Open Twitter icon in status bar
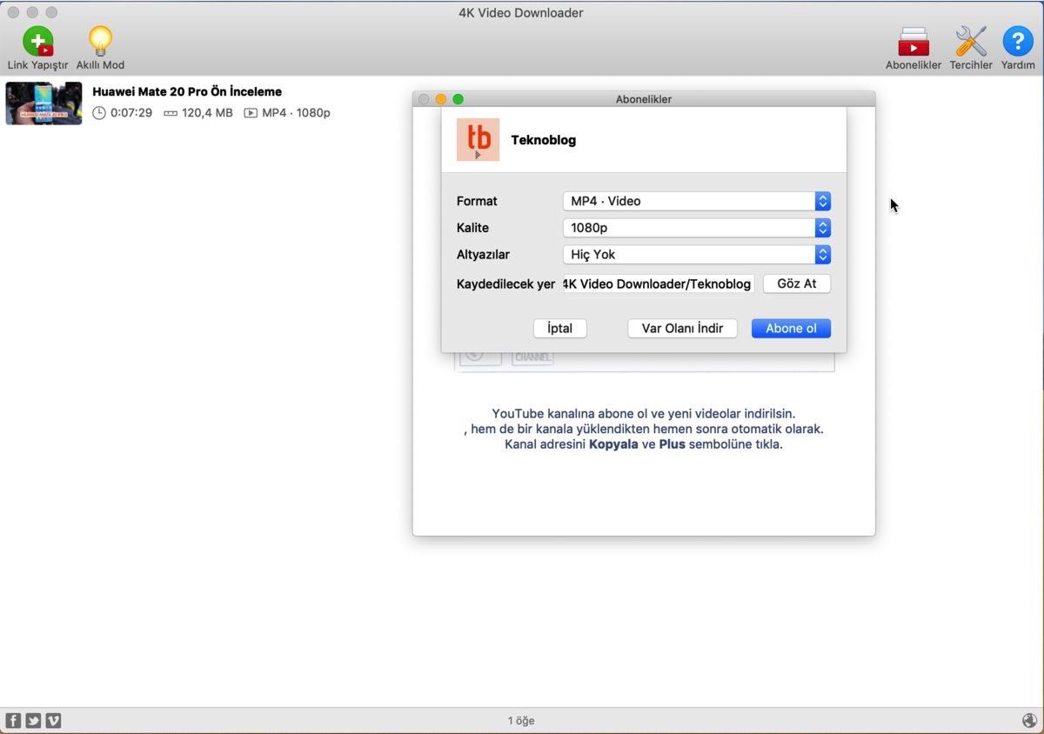This screenshot has height=734, width=1044. coord(33,720)
